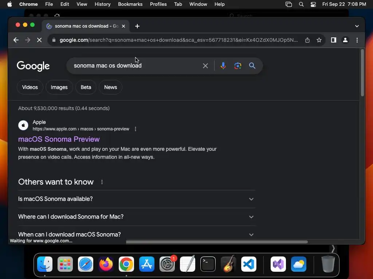Open Terminal from the Dock
The height and width of the screenshot is (279, 373).
pos(208,264)
